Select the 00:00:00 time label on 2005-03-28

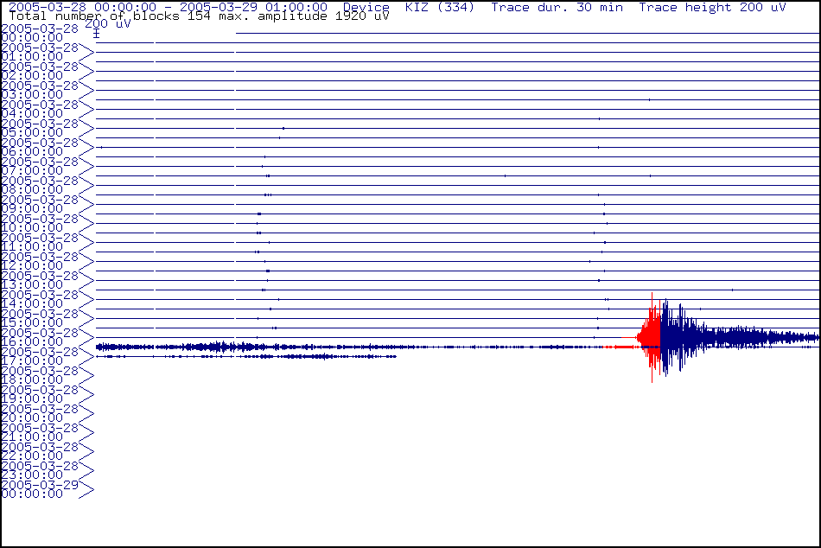32,38
